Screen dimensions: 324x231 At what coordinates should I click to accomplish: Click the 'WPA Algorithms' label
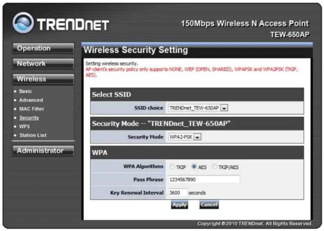[x=143, y=167]
